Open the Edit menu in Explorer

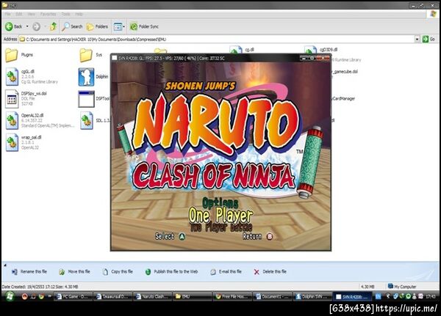click(18, 14)
